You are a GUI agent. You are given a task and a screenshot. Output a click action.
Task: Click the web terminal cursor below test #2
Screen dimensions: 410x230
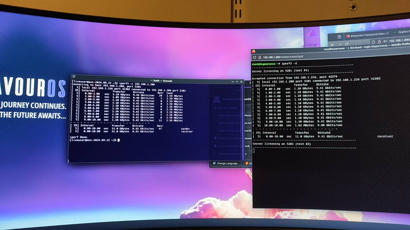pos(254,151)
